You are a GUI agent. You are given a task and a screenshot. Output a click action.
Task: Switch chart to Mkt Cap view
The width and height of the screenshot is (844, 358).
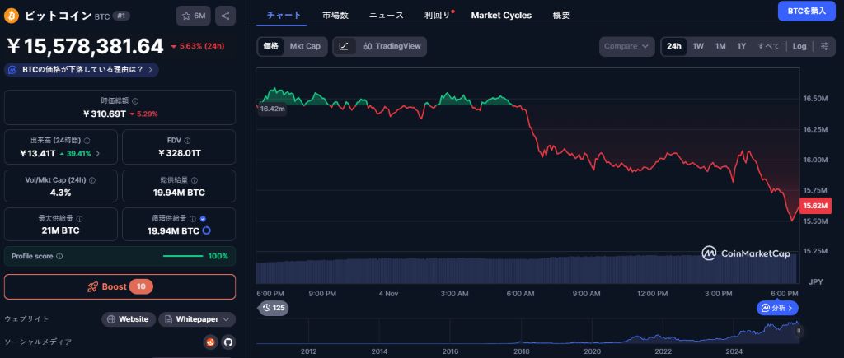(x=305, y=46)
